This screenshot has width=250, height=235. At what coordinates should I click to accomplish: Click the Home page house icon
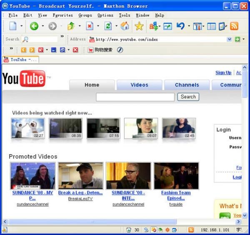pos(125,26)
